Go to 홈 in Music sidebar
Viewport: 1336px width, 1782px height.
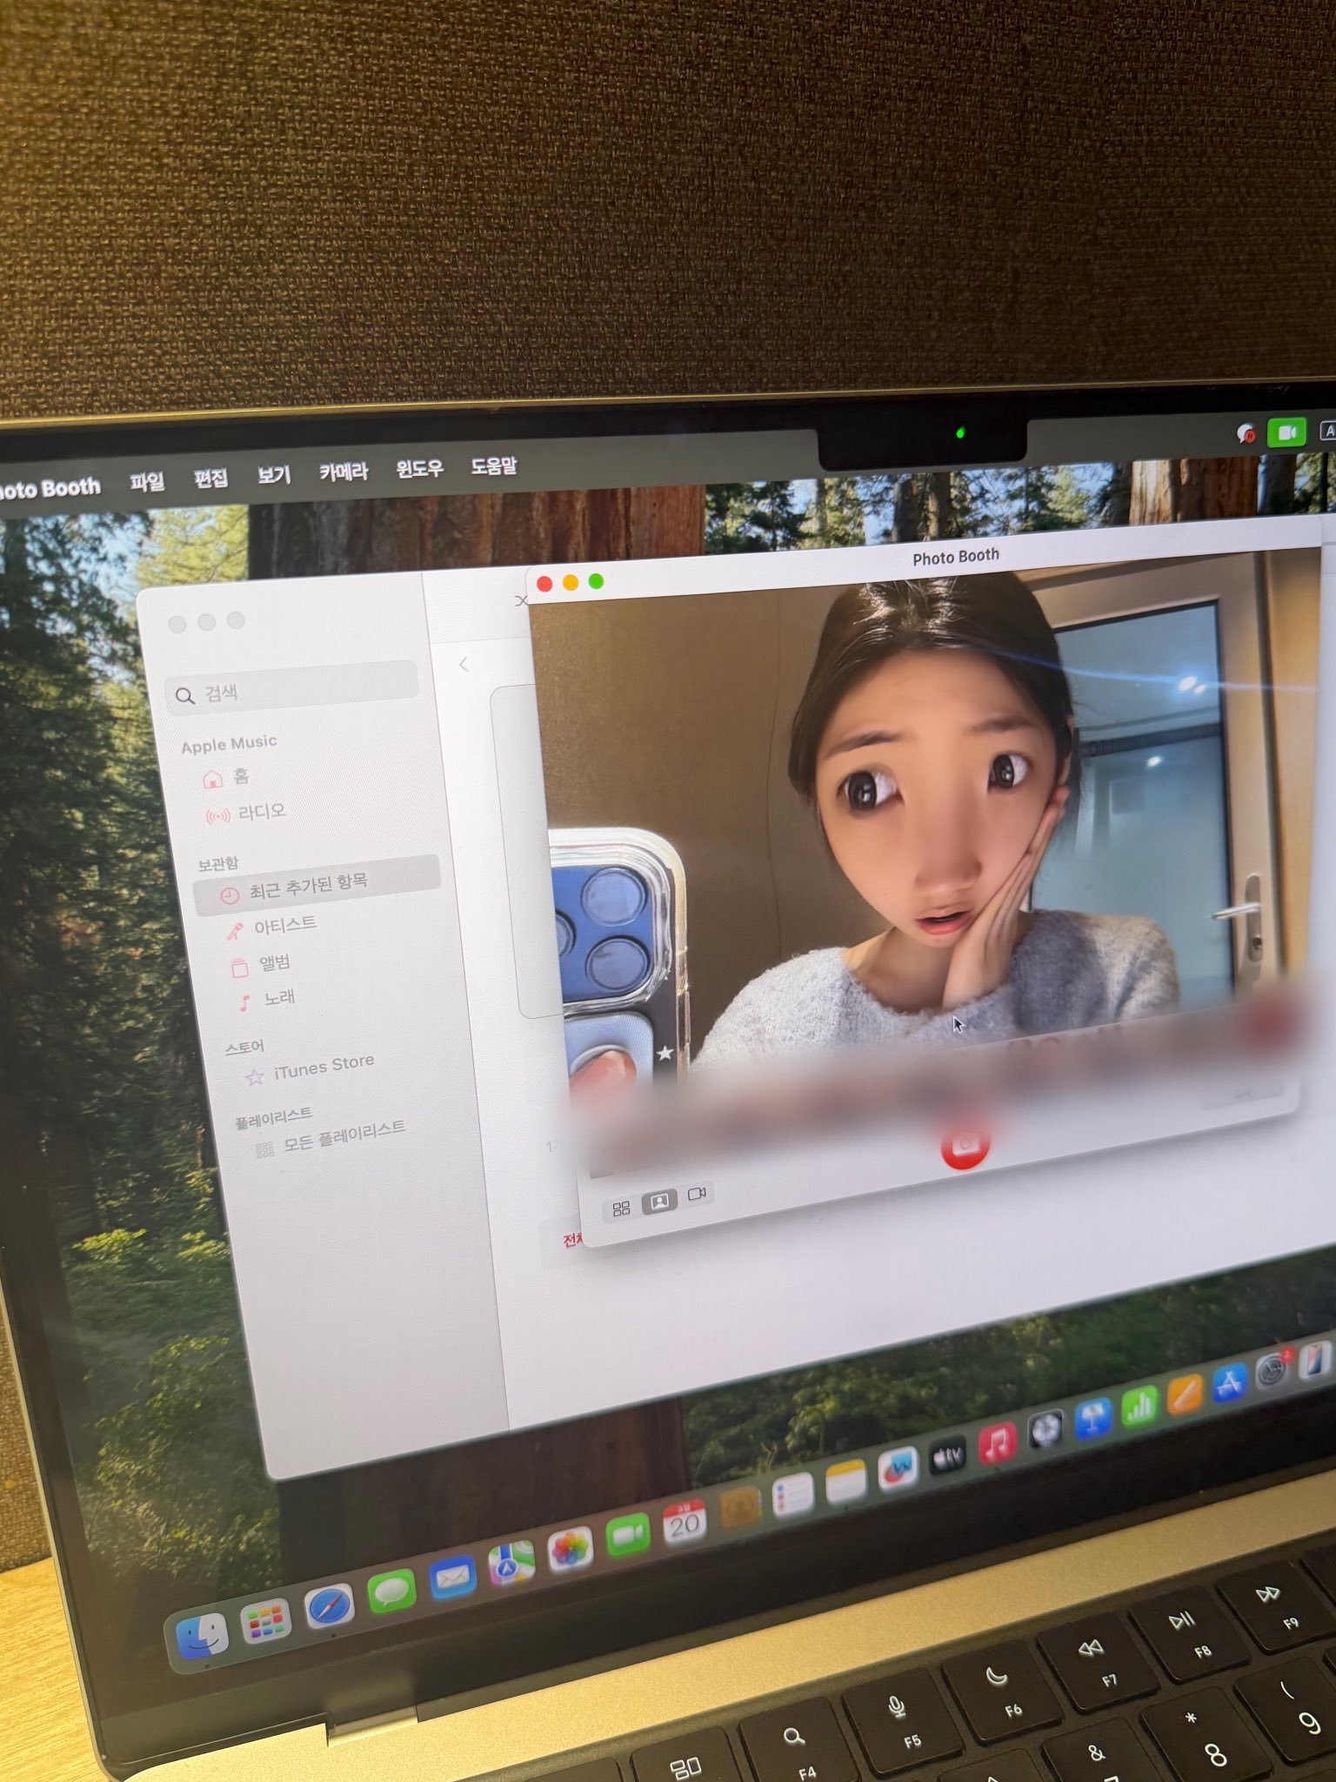(226, 777)
